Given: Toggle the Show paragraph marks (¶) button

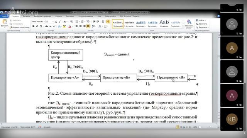Looking at the screenshot, I should (108, 21).
